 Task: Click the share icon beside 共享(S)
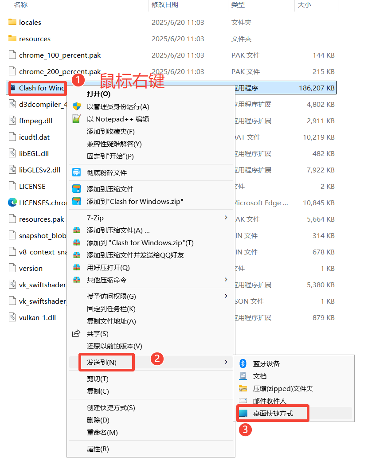[76, 333]
